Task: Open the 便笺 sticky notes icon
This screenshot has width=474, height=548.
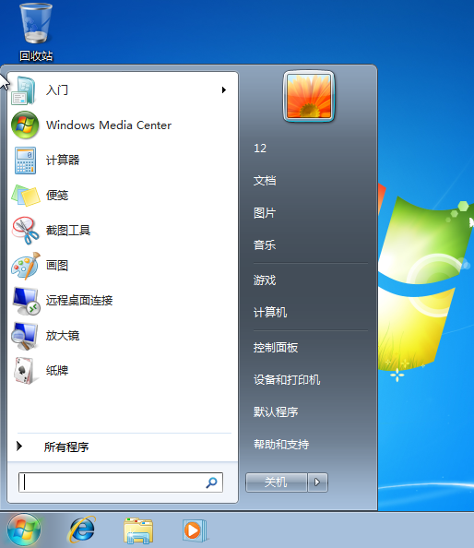Action: (x=25, y=195)
